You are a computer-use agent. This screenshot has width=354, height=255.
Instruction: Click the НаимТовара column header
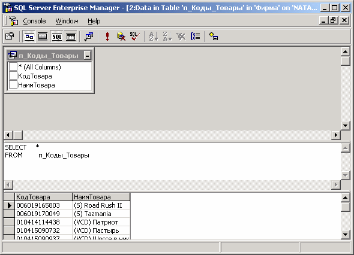coord(101,197)
